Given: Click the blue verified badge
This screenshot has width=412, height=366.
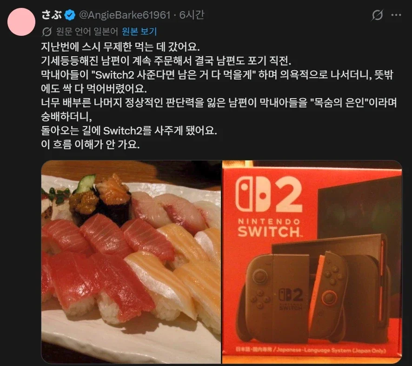Looking at the screenshot, I should pyautogui.click(x=70, y=15).
